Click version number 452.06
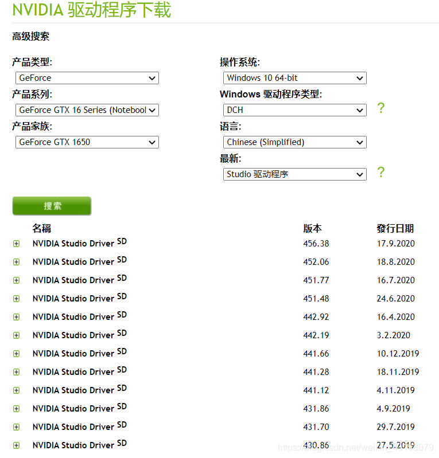 [x=316, y=262]
